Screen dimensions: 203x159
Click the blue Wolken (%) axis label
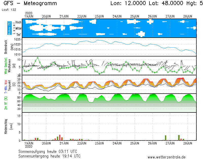click(x=9, y=28)
